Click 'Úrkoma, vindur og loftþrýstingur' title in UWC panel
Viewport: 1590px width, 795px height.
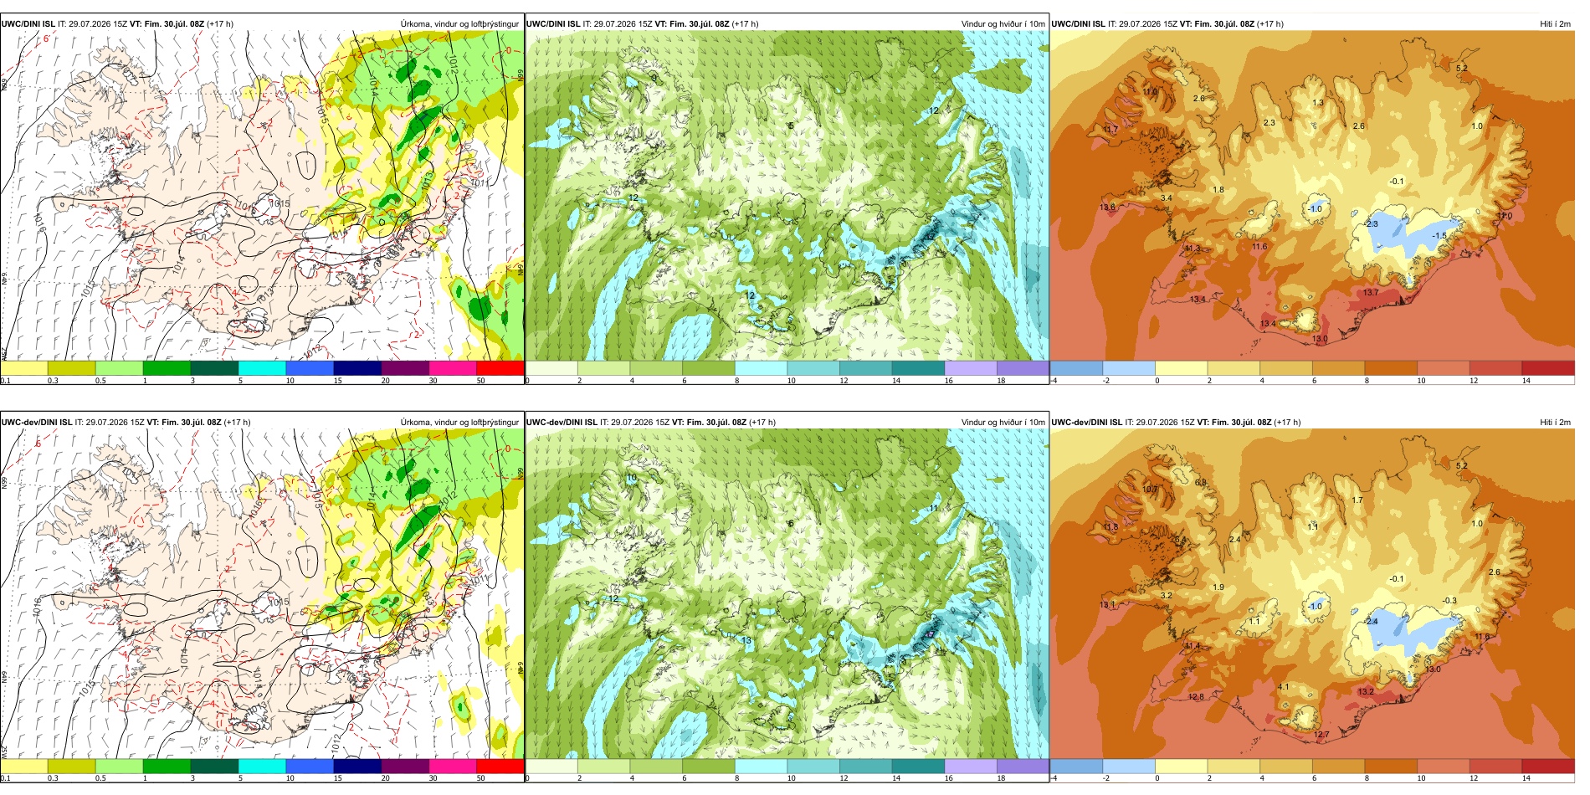pyautogui.click(x=459, y=24)
